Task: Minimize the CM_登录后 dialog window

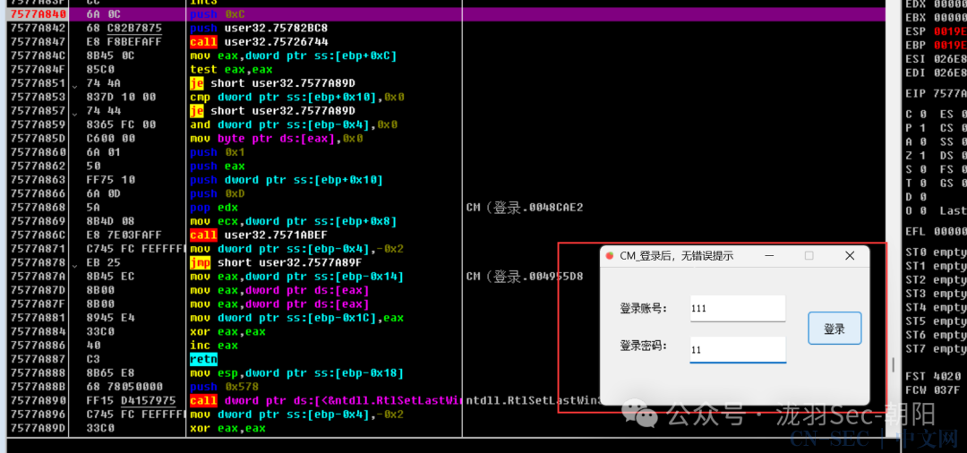Action: [x=770, y=256]
